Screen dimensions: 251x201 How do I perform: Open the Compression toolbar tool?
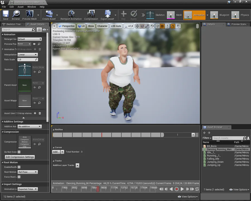pos(91,15)
